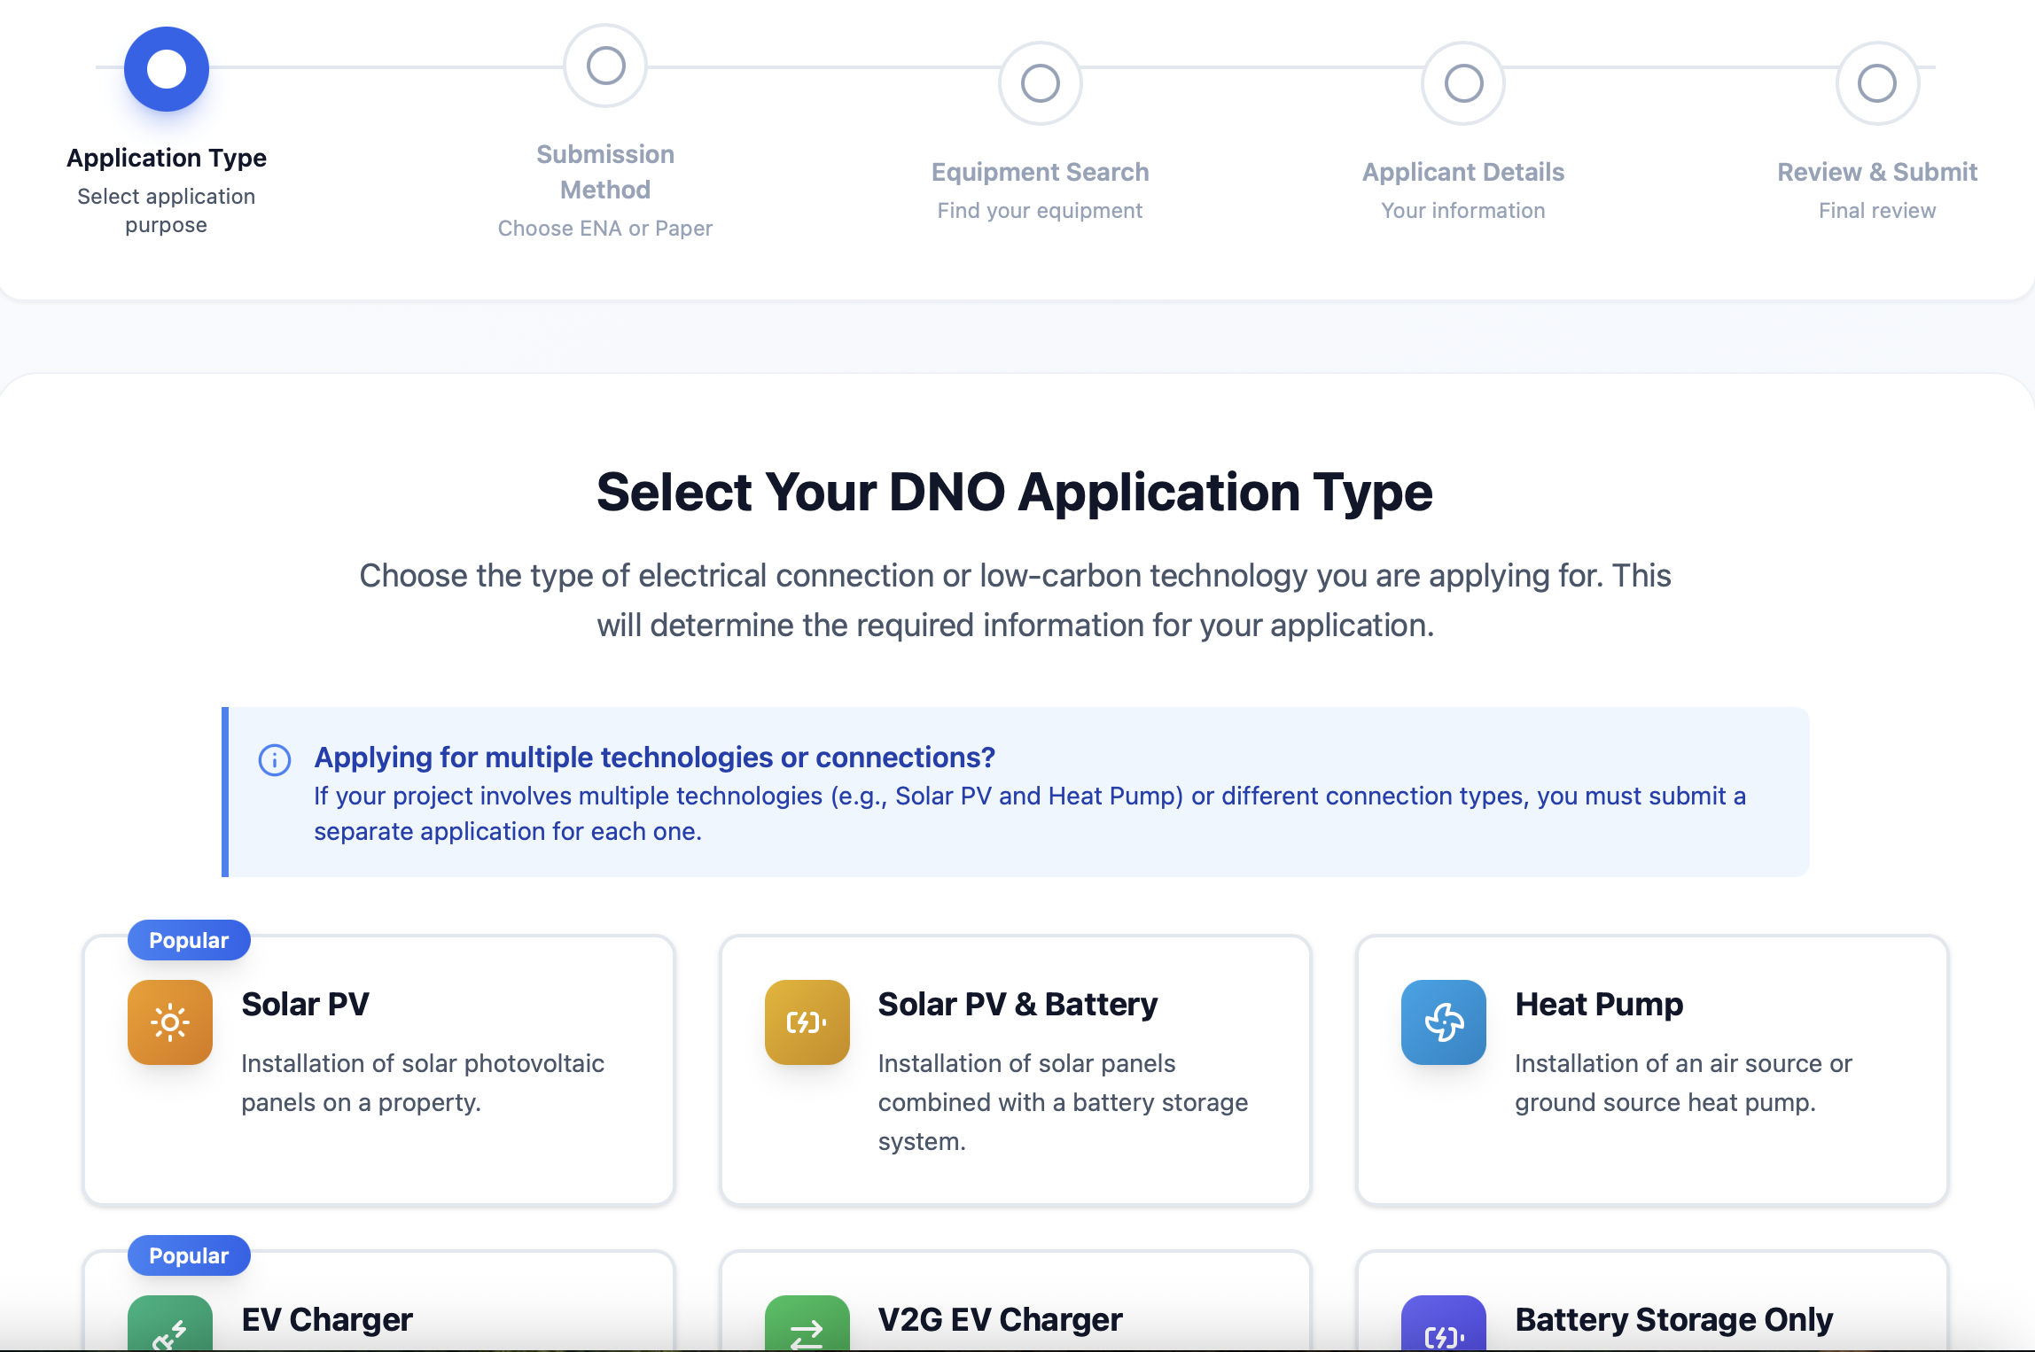The image size is (2035, 1352).
Task: Select the V2G EV Charger title
Action: 1000,1320
